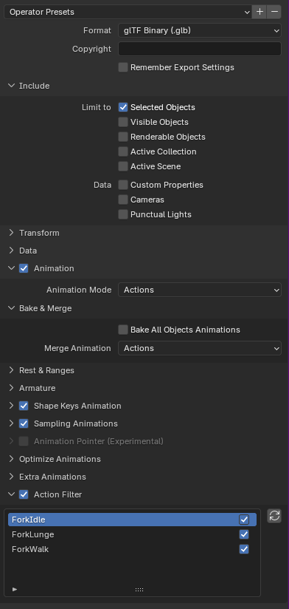Disable Selected Objects limit

coord(123,107)
